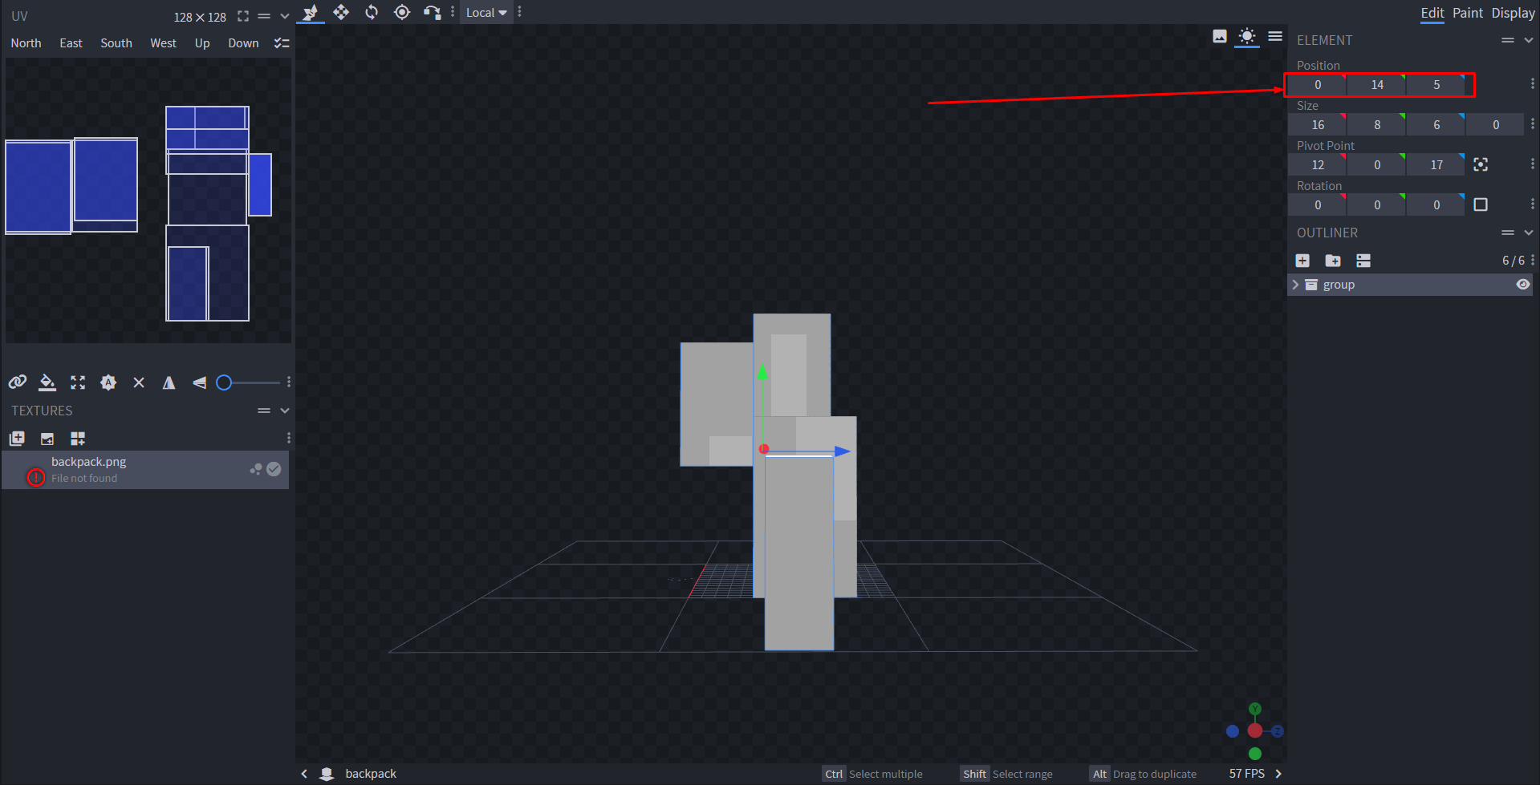
Task: Open the Local transform space dropdown
Action: coord(486,13)
